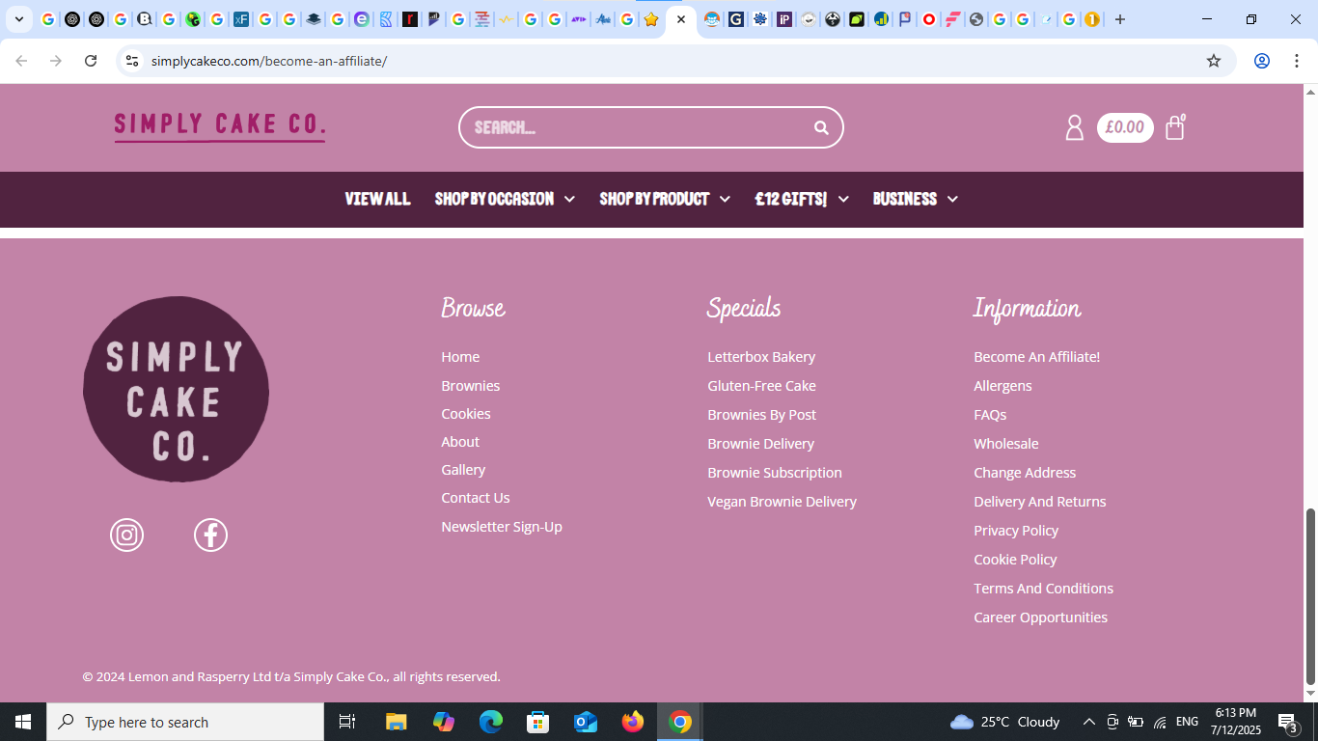Open Chrome three-dot menu
1318x741 pixels.
coord(1295,61)
